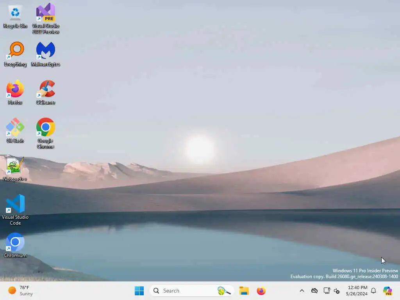
Task: Open the display connection tray icon
Action: tap(327, 291)
